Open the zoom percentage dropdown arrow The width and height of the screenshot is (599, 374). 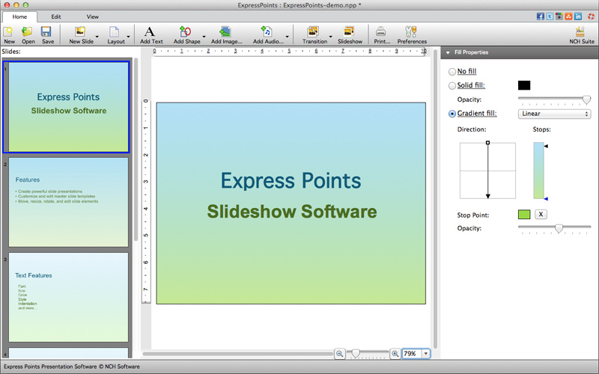425,354
